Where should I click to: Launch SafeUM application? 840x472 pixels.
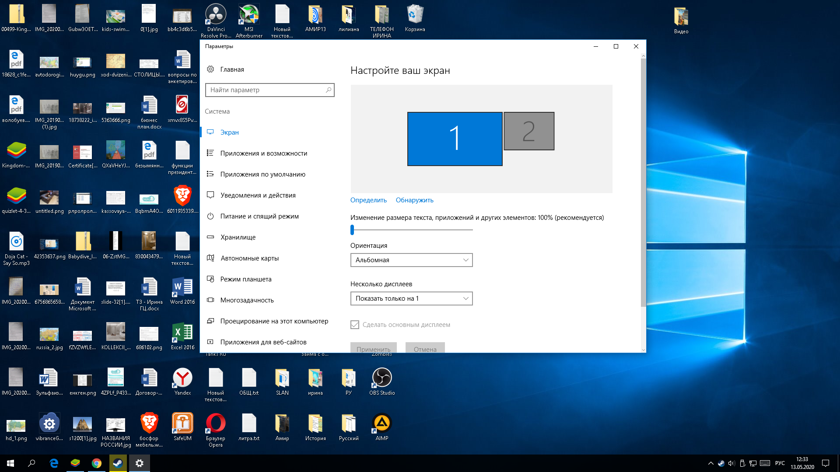tap(182, 427)
